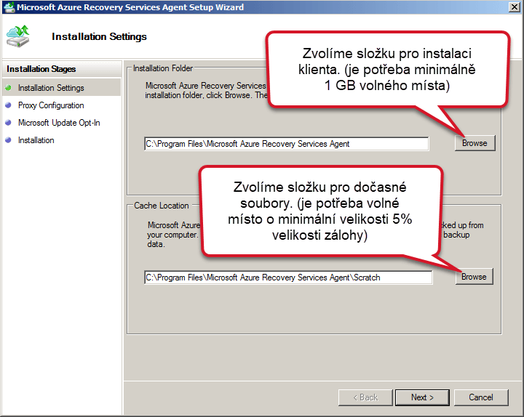Select the Microsoft Update Opt-In stage
The height and width of the screenshot is (417, 524).
[x=59, y=123]
